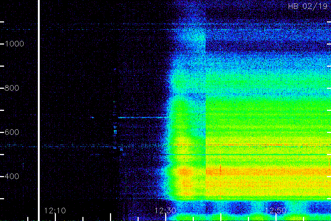This screenshot has width=331, height=221.
Task: Click the 600 frequency axis label
Action: click(x=12, y=132)
